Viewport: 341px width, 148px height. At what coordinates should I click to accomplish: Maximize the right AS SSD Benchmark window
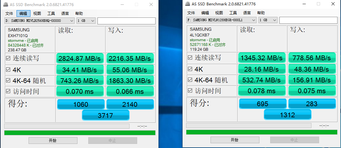click(318, 4)
